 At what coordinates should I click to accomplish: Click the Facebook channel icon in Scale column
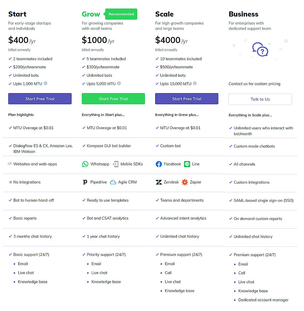point(159,164)
